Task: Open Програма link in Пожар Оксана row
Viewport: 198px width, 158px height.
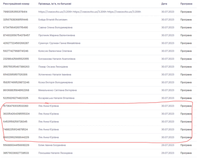Action: [x=186, y=67]
